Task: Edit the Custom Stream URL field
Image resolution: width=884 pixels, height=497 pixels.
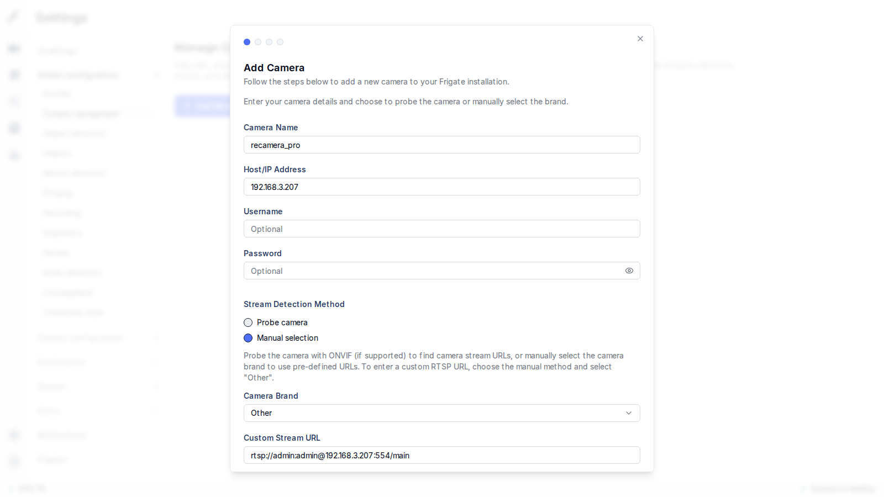Action: pyautogui.click(x=442, y=455)
